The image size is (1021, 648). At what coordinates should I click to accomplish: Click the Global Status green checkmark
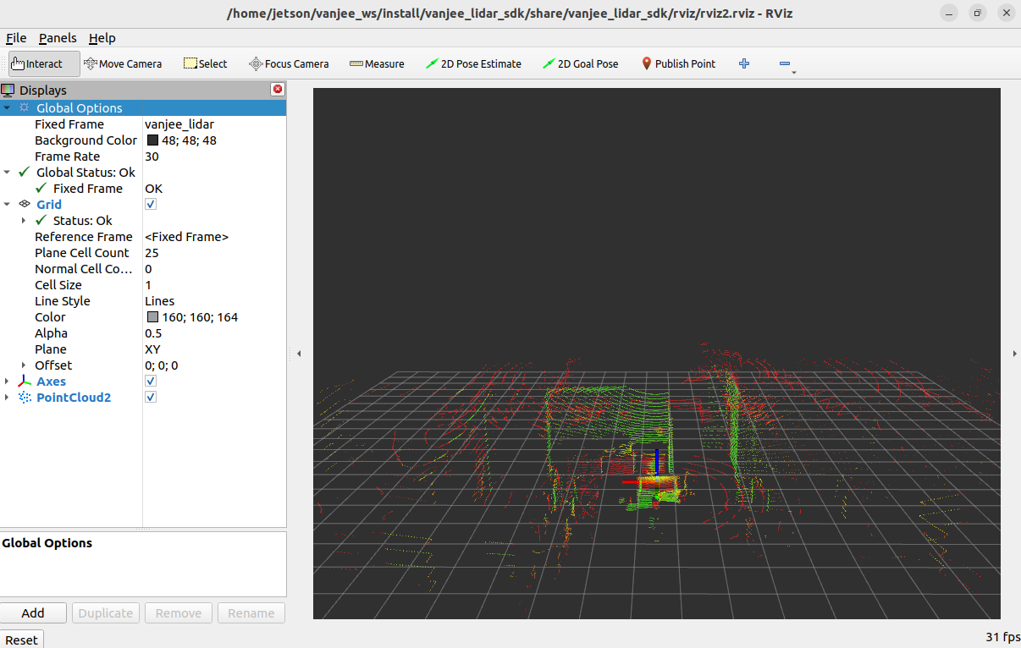coord(24,172)
